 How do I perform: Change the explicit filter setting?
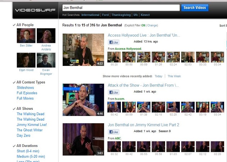(x=152, y=26)
